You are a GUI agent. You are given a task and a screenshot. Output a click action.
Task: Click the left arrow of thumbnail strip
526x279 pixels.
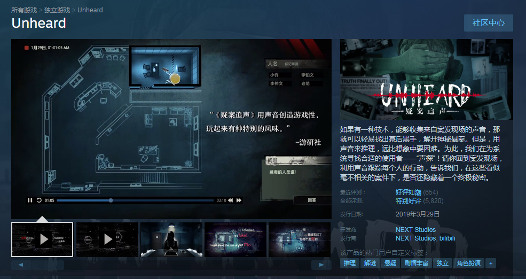pos(21,265)
